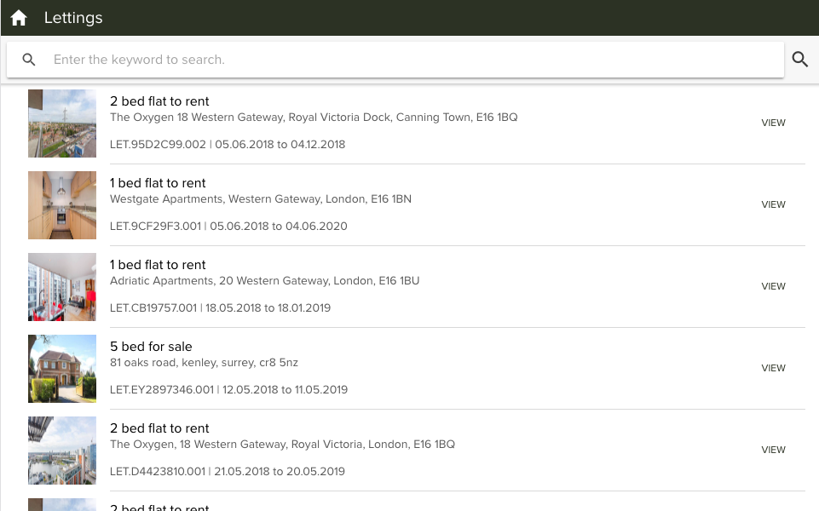Focus the keyword search input
Image resolution: width=819 pixels, height=511 pixels.
[x=409, y=60]
